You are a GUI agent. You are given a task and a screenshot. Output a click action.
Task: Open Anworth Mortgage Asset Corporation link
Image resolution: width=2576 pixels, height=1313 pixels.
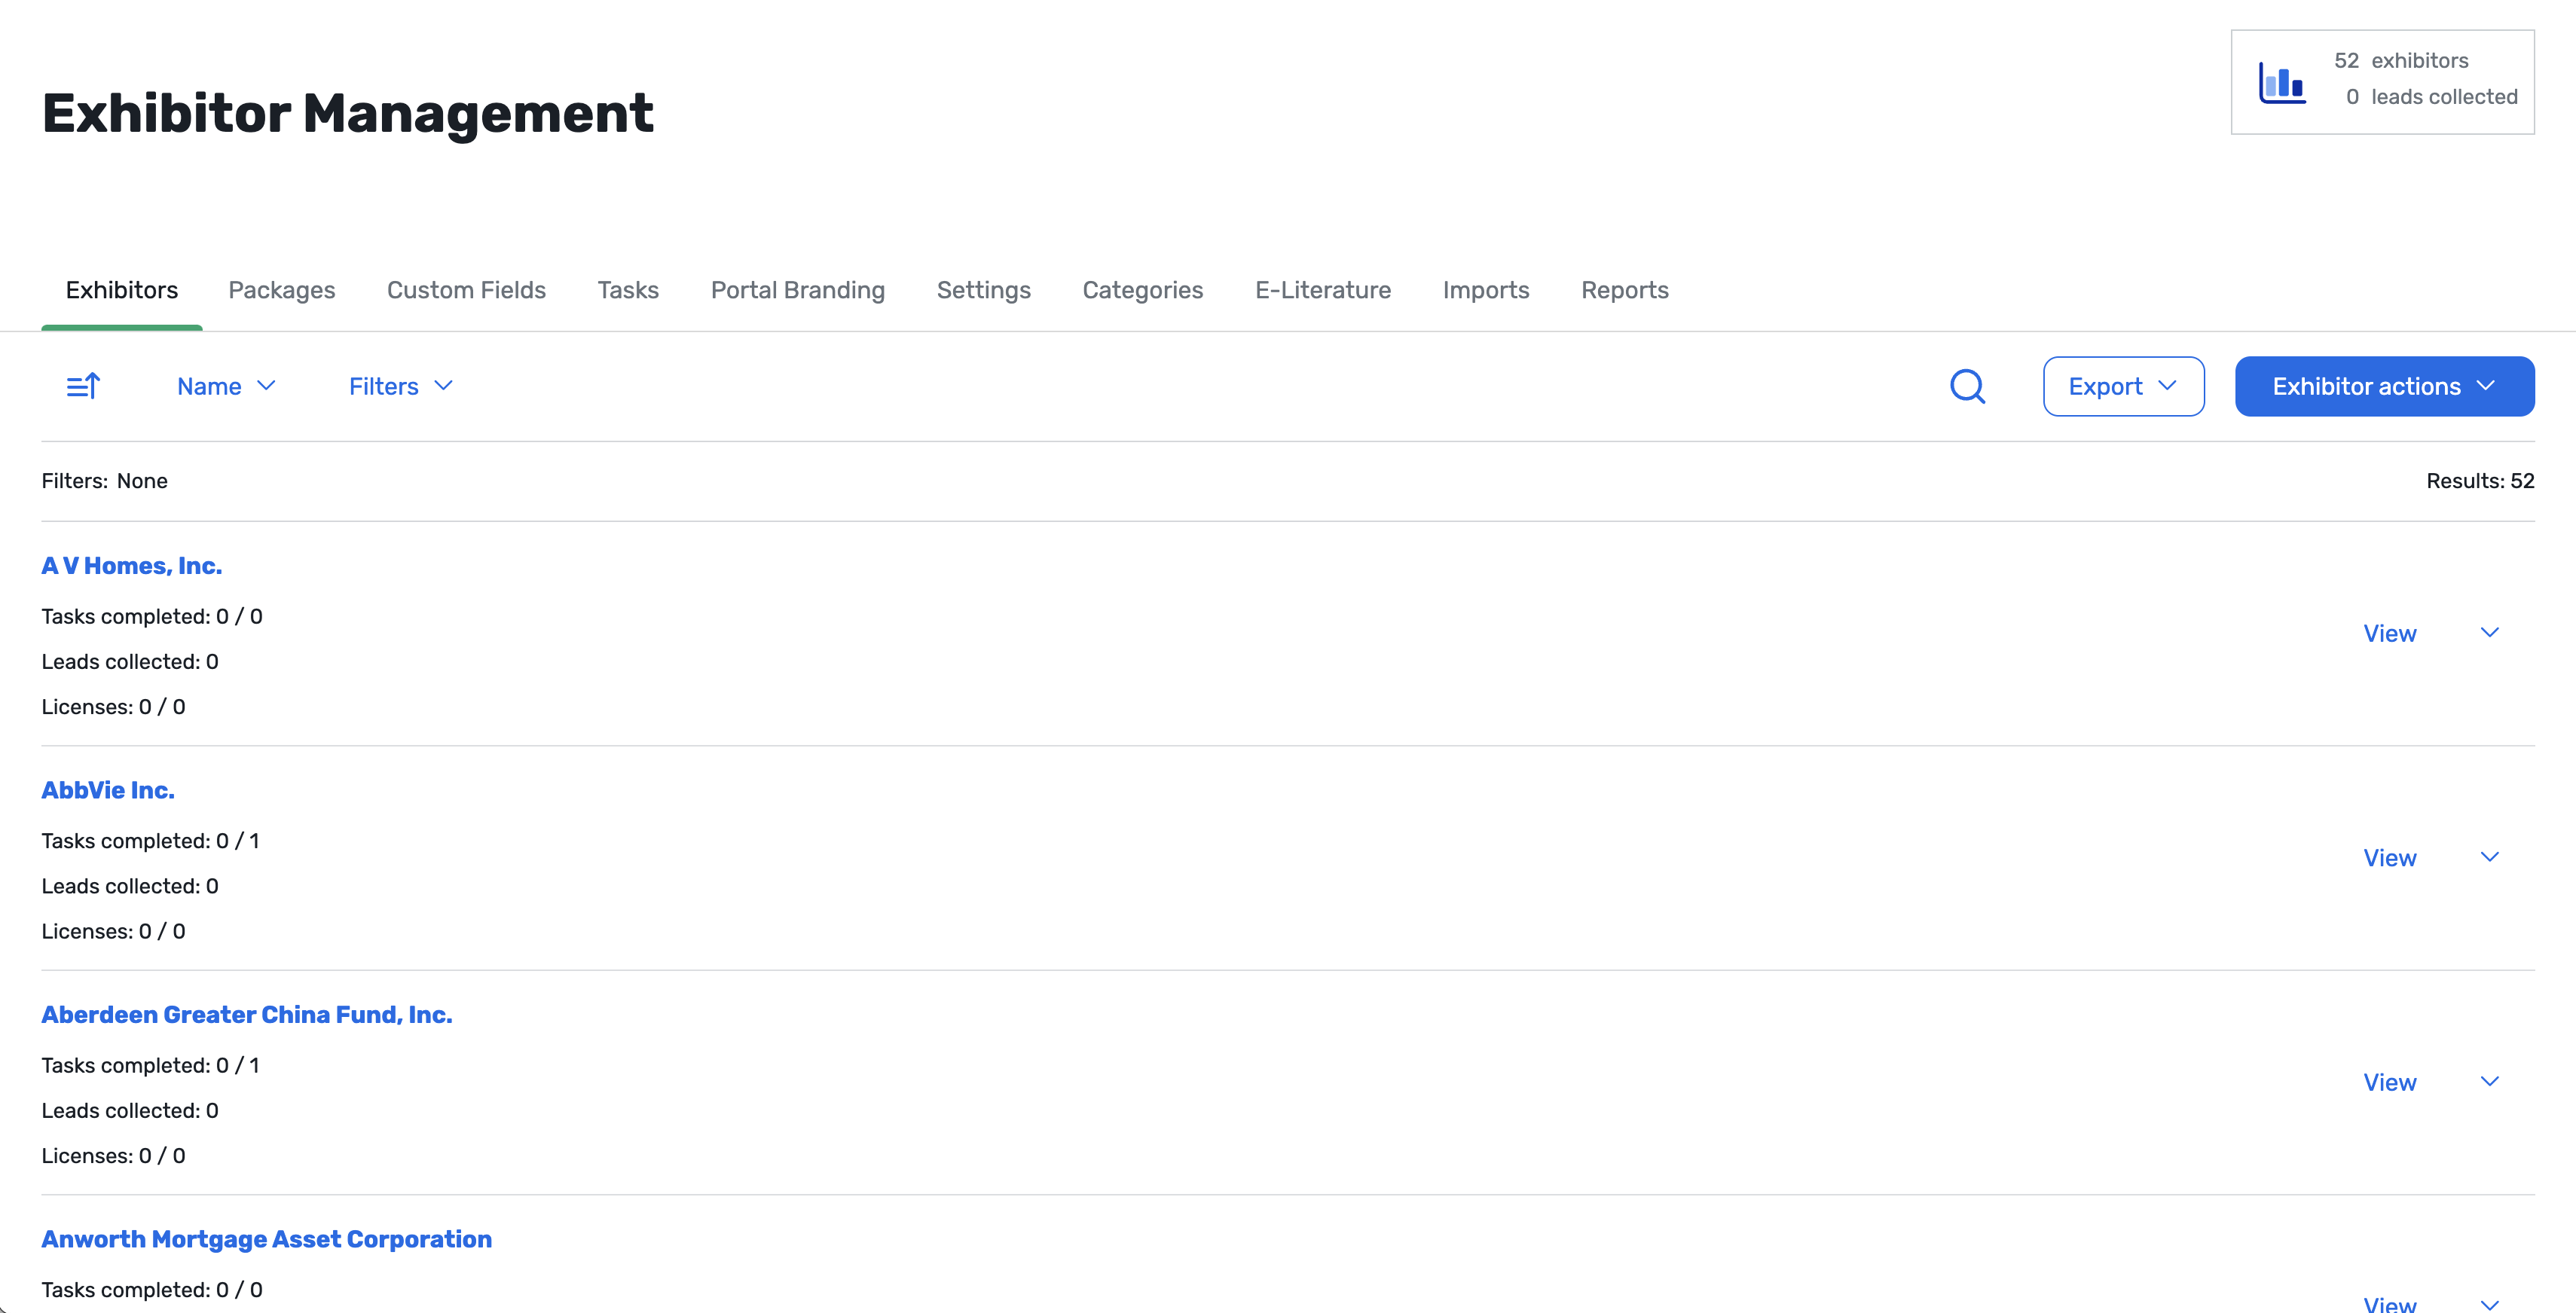click(x=267, y=1239)
